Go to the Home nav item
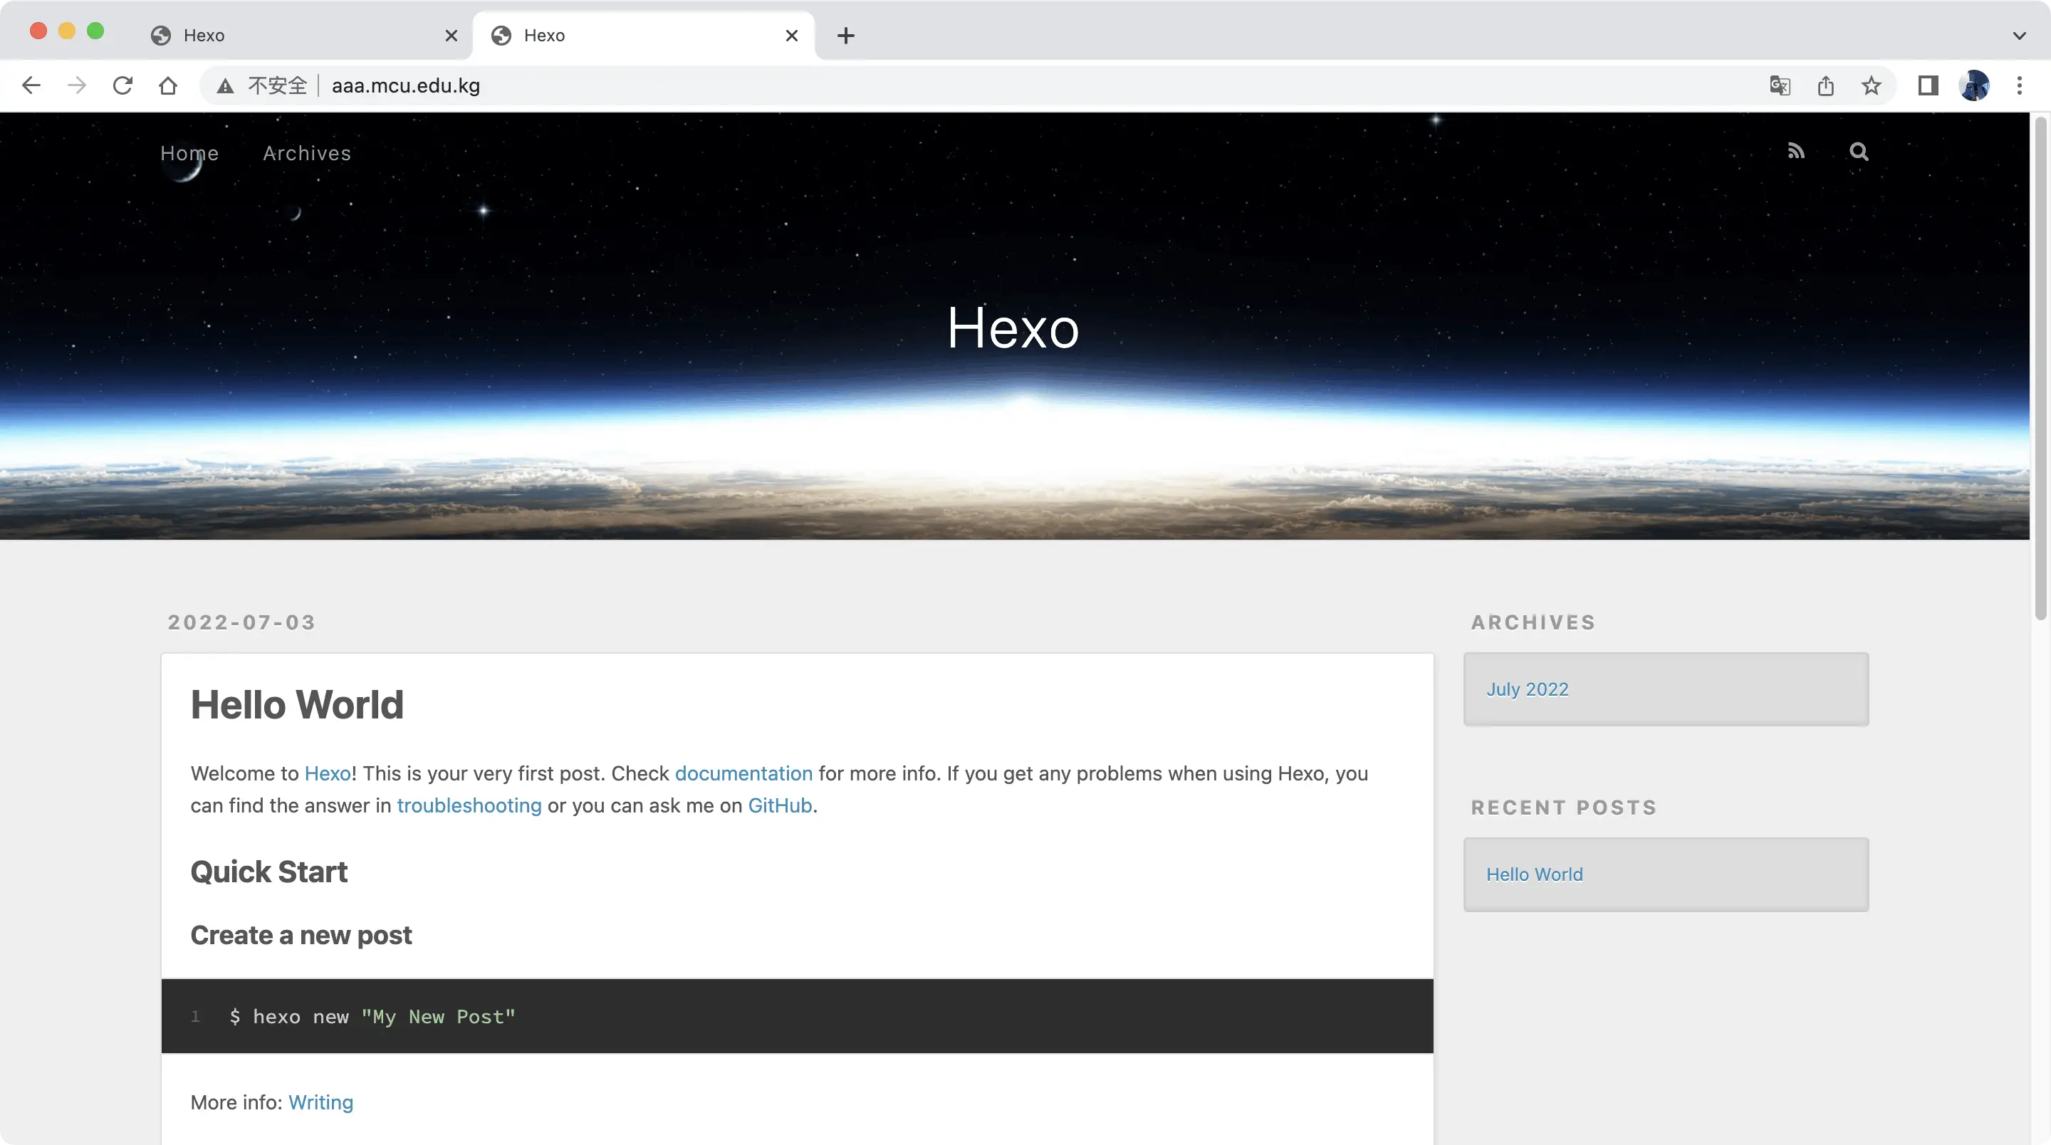Viewport: 2051px width, 1145px height. (x=189, y=153)
